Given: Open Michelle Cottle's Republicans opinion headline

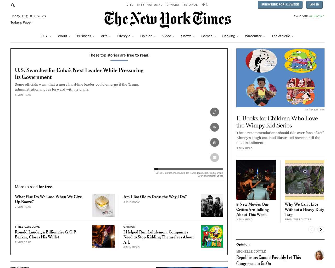Looking at the screenshot, I should (269, 261).
